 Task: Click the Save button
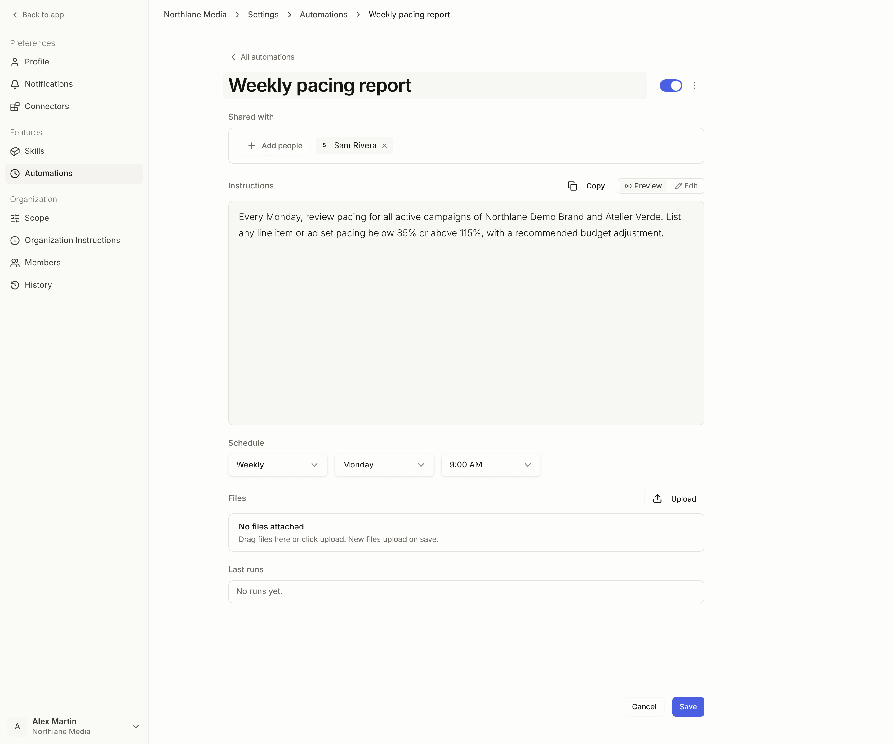[x=688, y=706]
